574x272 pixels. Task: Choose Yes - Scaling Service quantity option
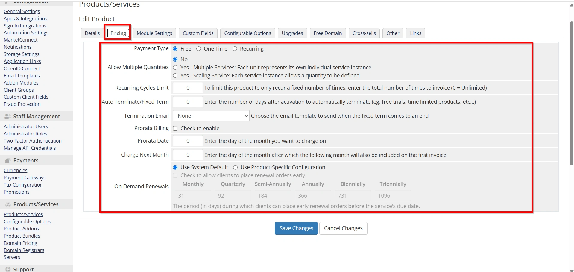coord(175,76)
